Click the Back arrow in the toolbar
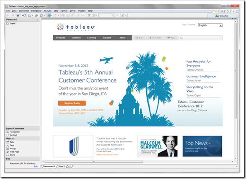 (8, 15)
